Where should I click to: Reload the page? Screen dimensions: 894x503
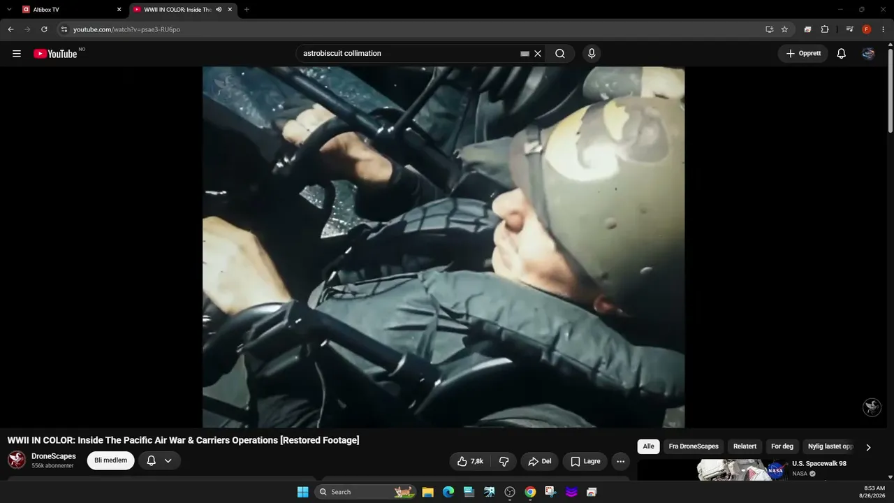[x=44, y=29]
